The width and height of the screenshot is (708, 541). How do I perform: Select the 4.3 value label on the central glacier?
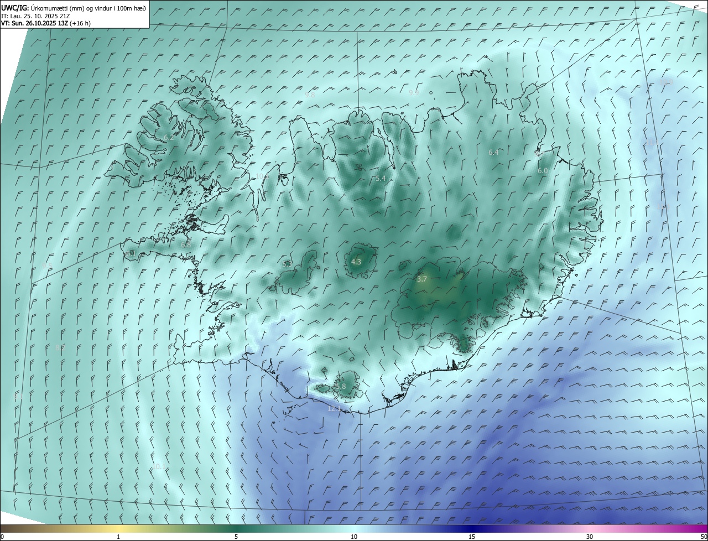click(x=356, y=262)
